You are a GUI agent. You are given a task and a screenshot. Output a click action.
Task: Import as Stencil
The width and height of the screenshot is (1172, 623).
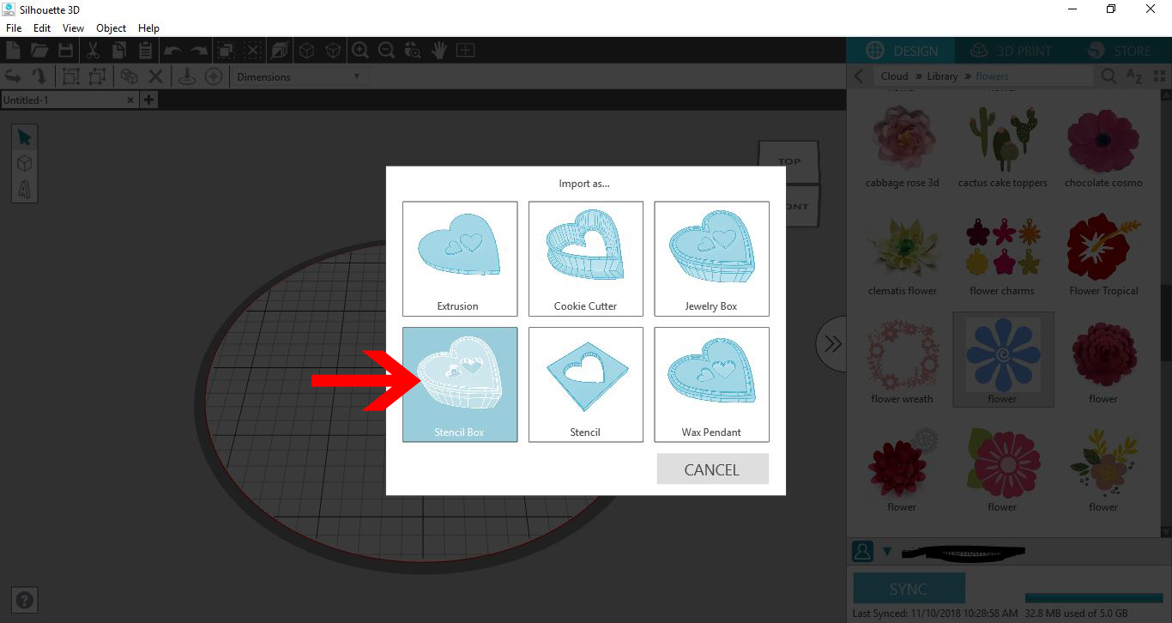click(586, 384)
